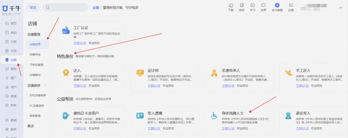This screenshot has height=138, width=348.
Task: Expand the account dropdown arrow
Action: 341,7
